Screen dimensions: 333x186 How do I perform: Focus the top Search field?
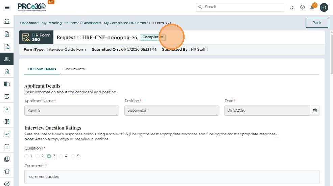[x=240, y=7]
